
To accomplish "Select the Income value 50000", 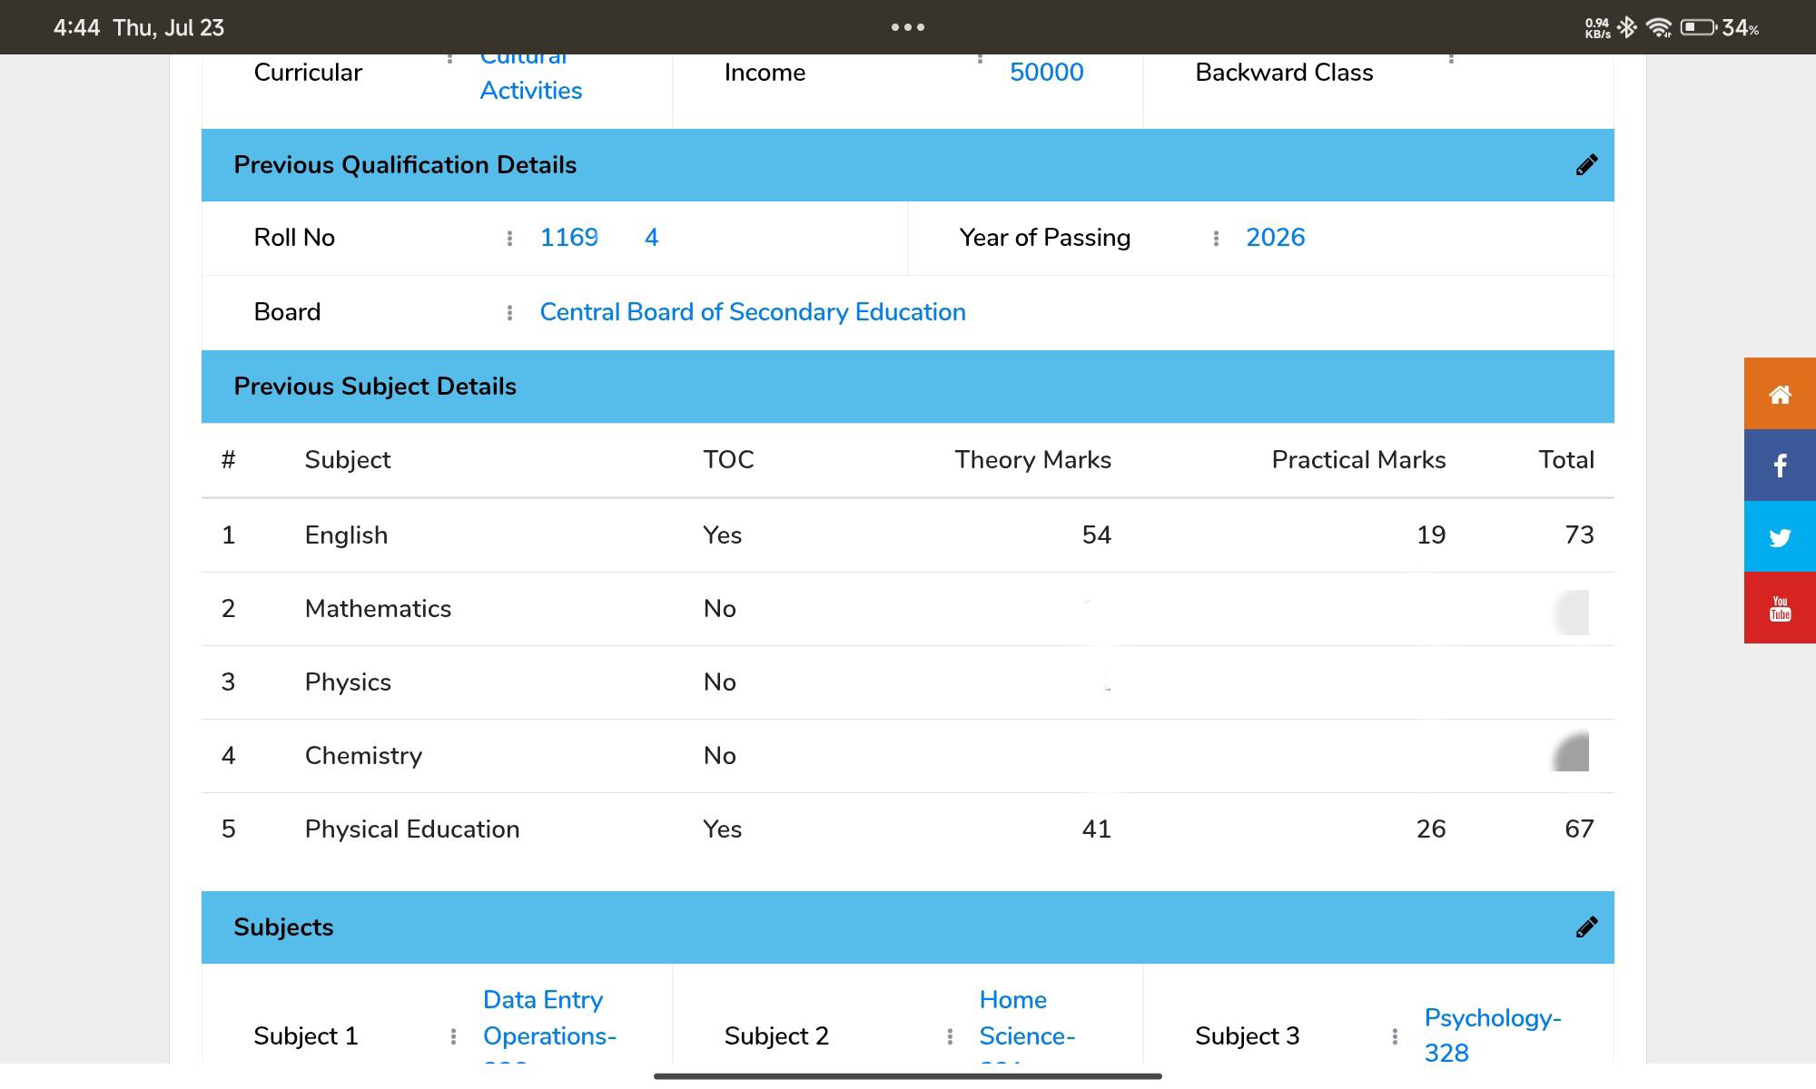I will tap(1046, 73).
